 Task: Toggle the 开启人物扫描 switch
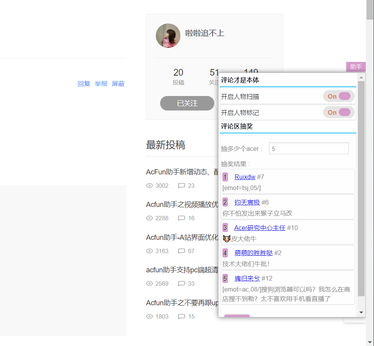point(339,96)
